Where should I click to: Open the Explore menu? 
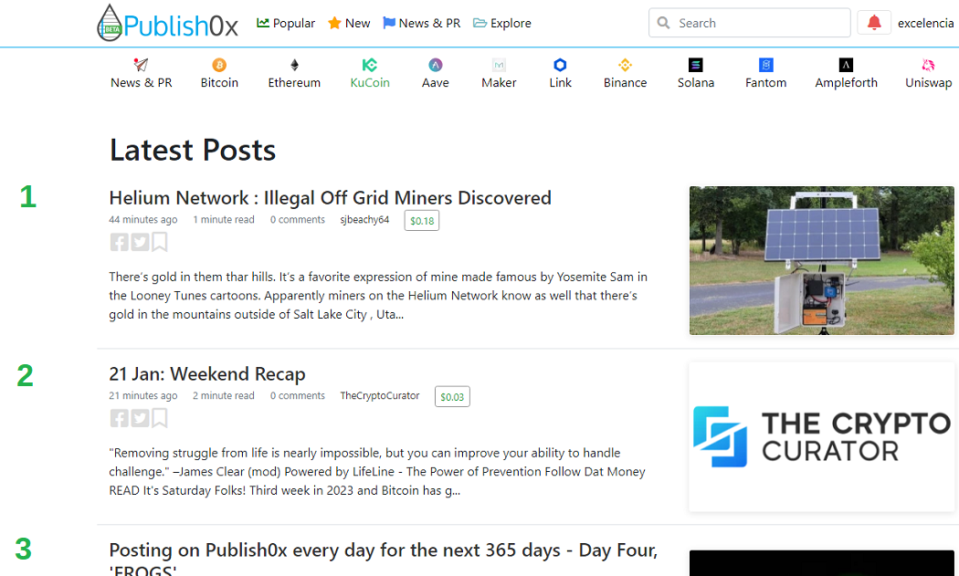502,23
